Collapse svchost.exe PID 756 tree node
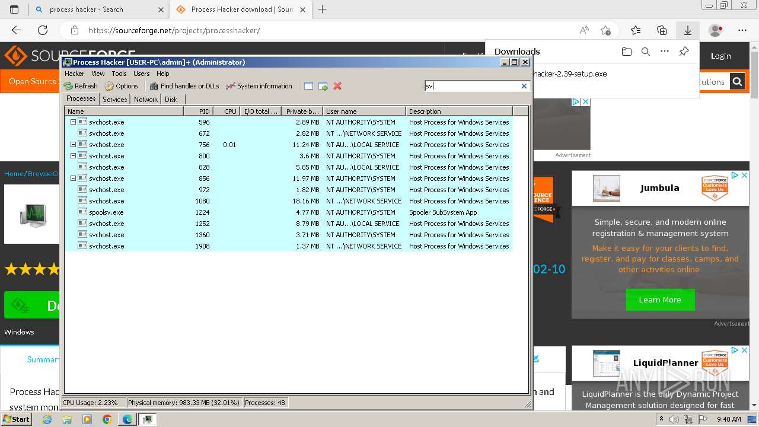The width and height of the screenshot is (759, 427). [x=74, y=145]
